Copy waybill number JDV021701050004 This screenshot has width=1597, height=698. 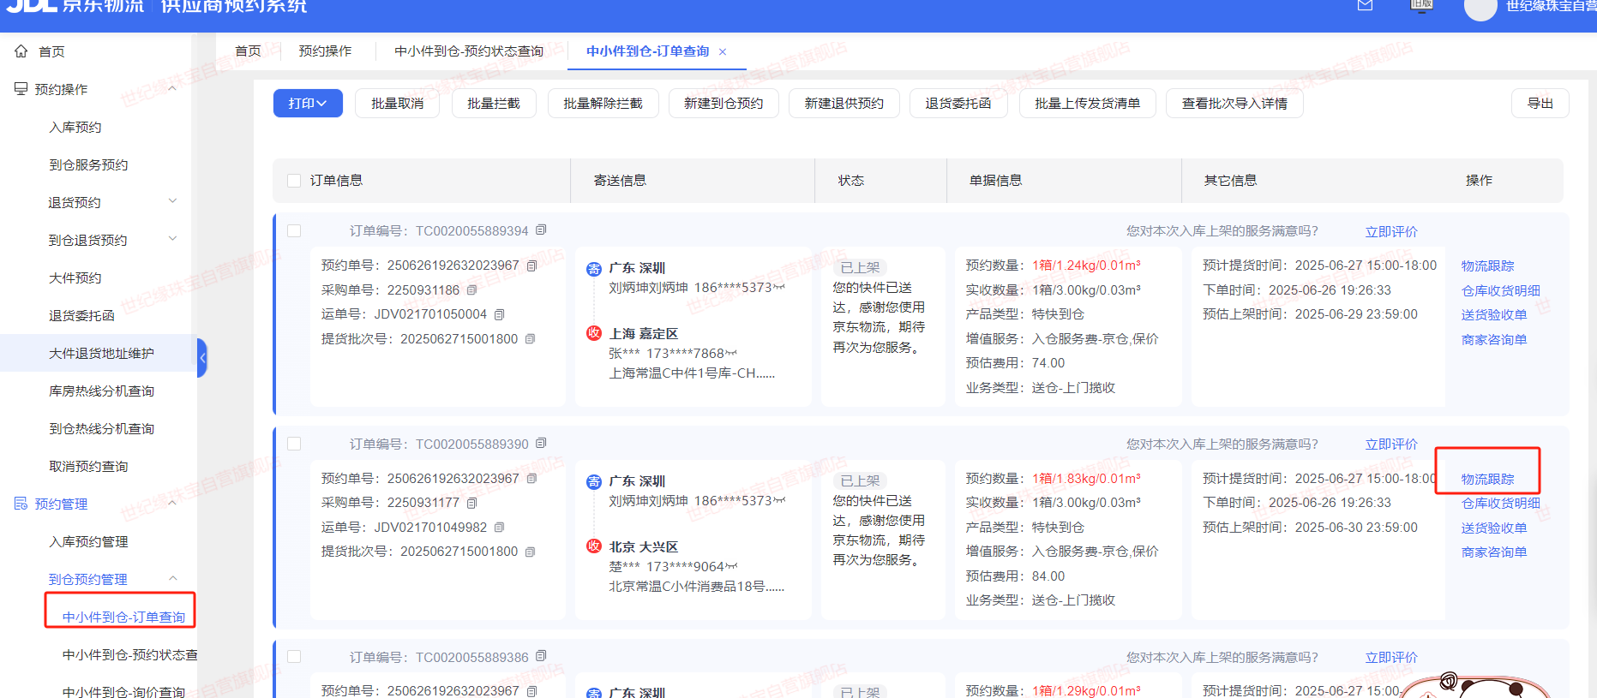click(x=499, y=314)
